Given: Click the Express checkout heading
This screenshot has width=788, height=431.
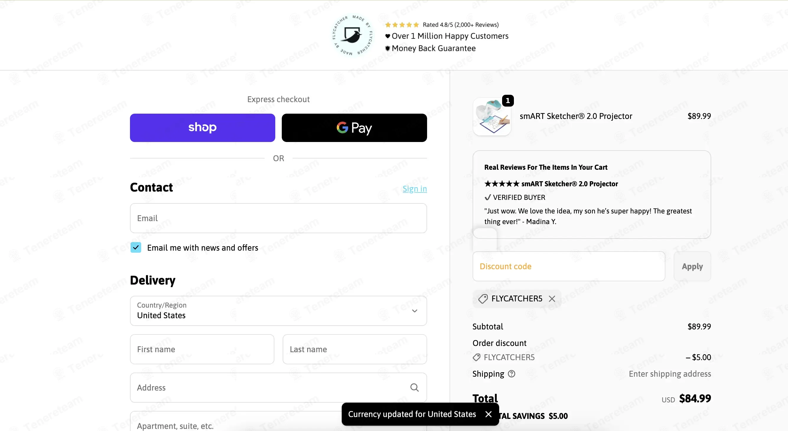Looking at the screenshot, I should pyautogui.click(x=278, y=99).
